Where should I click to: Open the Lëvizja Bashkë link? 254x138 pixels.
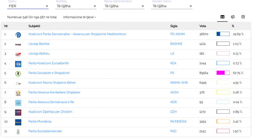[39, 44]
